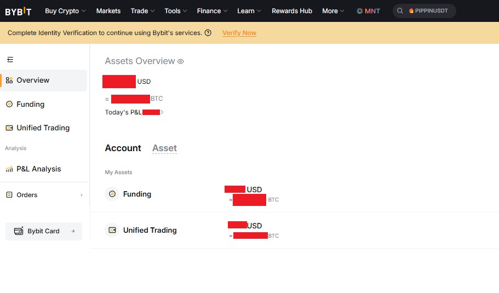Open Today's P&L details chevron
Screen dimensions: 499x293
(x=162, y=112)
